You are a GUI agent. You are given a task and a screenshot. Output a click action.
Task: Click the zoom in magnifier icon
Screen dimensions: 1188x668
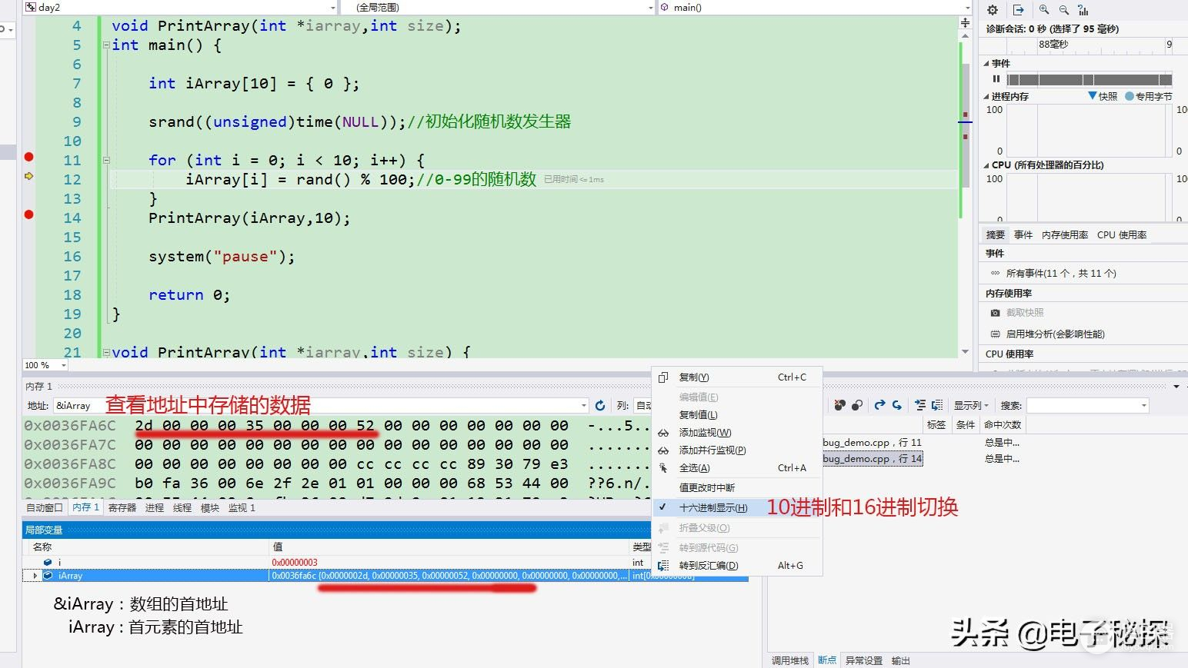(1044, 10)
